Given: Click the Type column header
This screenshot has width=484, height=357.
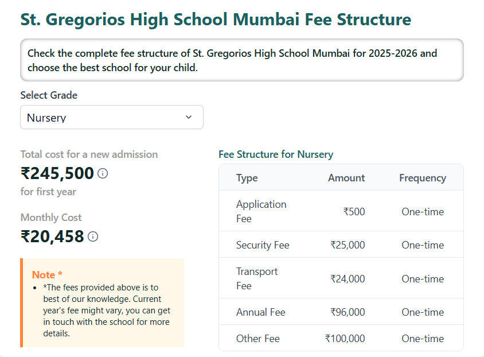Looking at the screenshot, I should tap(247, 177).
